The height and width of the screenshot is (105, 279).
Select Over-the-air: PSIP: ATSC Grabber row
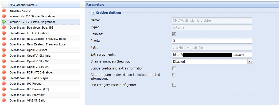(x=41, y=72)
